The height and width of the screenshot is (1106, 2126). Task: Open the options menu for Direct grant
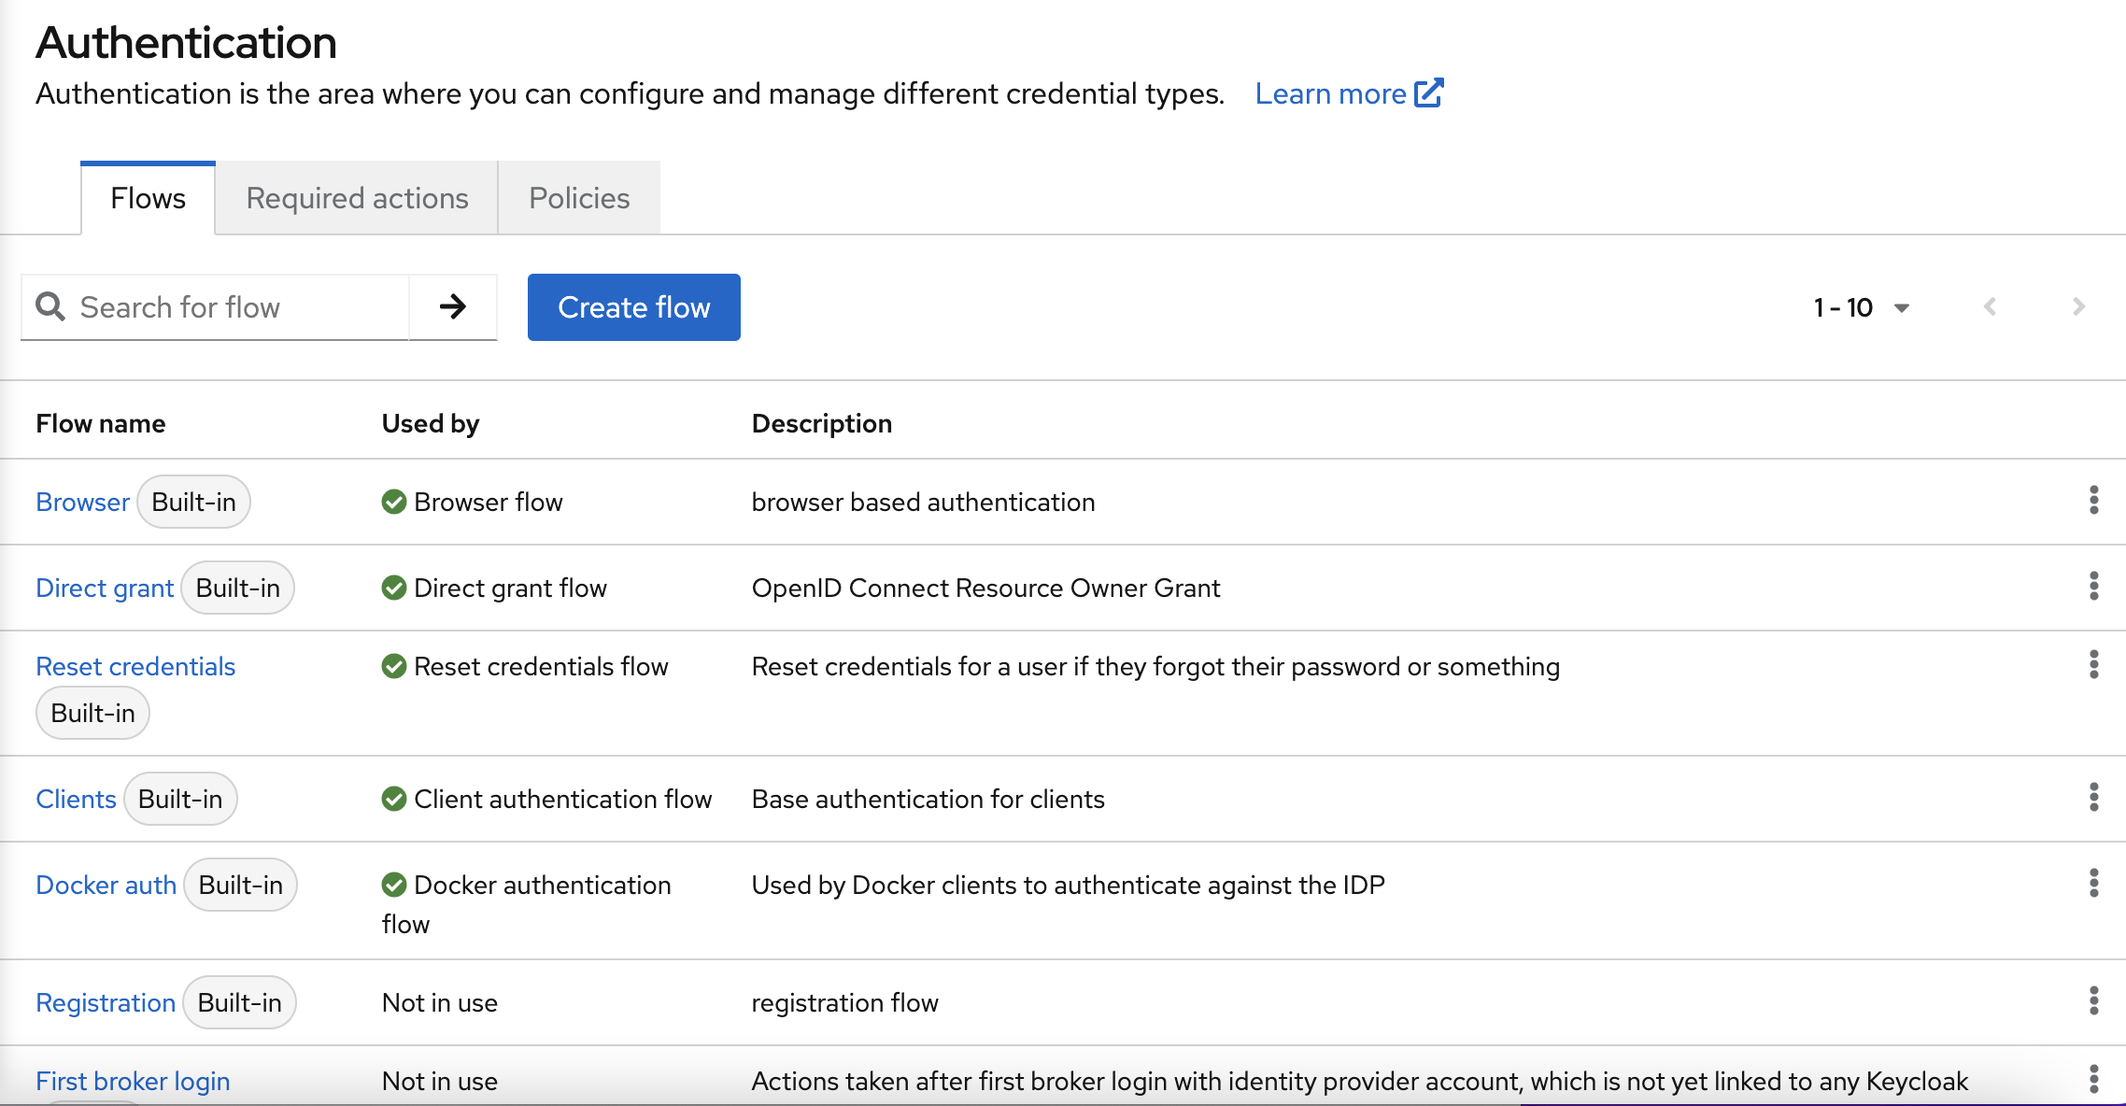[2095, 587]
